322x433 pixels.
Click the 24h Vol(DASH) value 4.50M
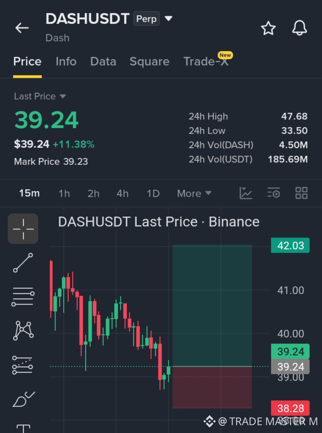click(293, 145)
